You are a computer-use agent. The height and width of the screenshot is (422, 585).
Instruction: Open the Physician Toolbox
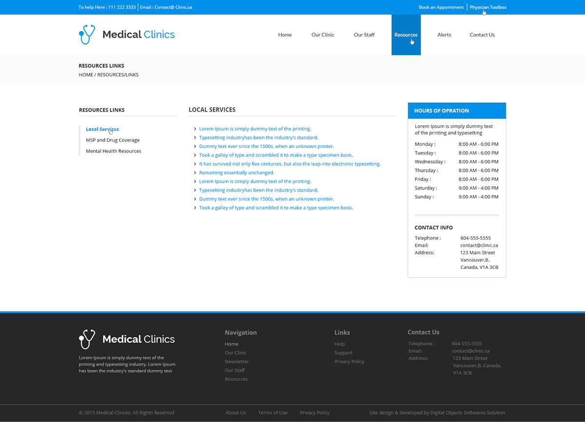click(x=488, y=7)
